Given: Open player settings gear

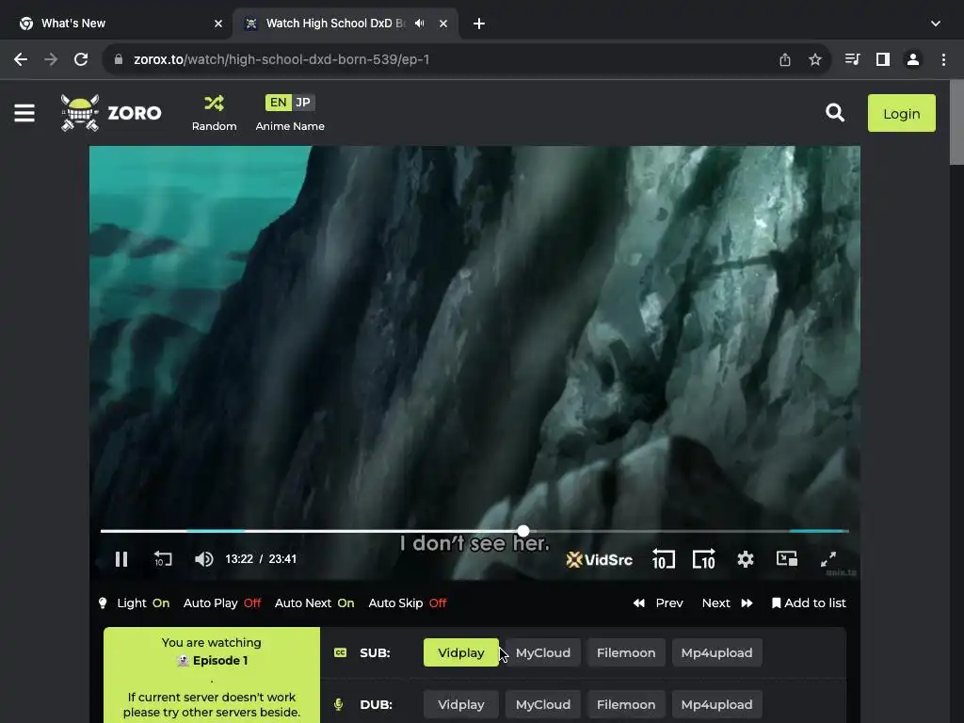Looking at the screenshot, I should 746,559.
